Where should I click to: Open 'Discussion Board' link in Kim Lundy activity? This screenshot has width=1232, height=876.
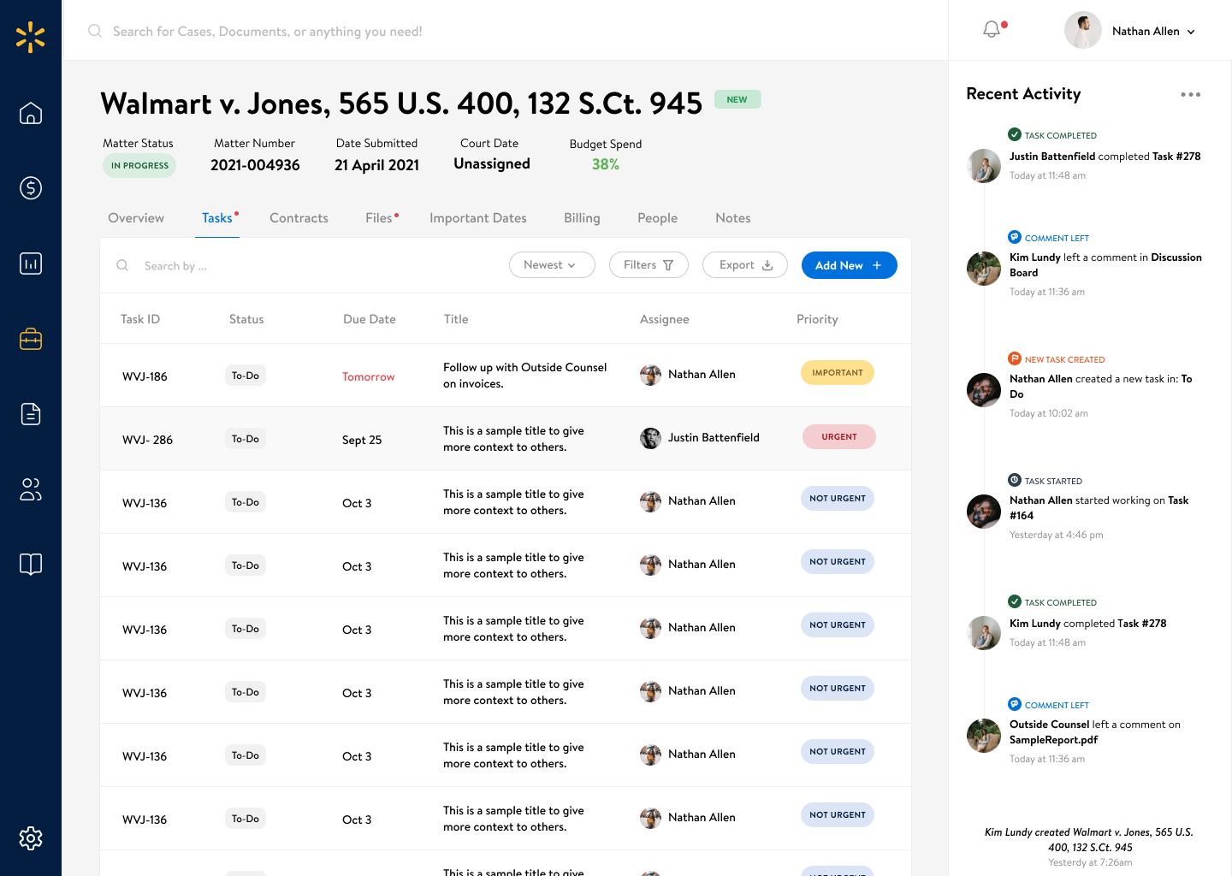coord(1105,265)
